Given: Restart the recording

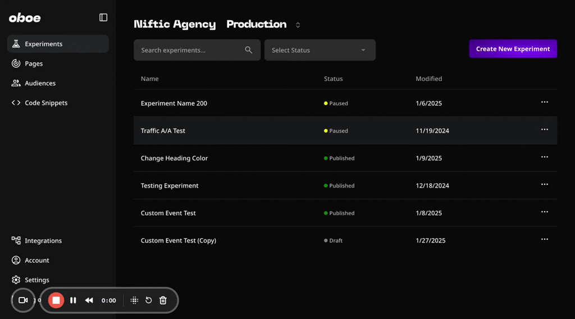Looking at the screenshot, I should tap(148, 300).
